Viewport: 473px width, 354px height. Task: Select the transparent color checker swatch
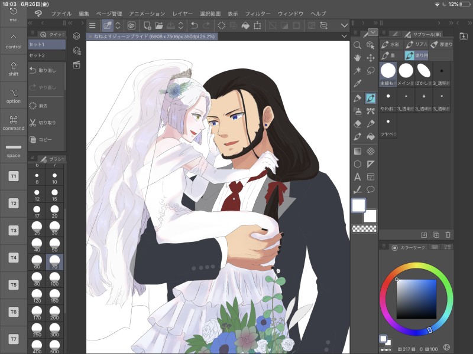(x=364, y=229)
